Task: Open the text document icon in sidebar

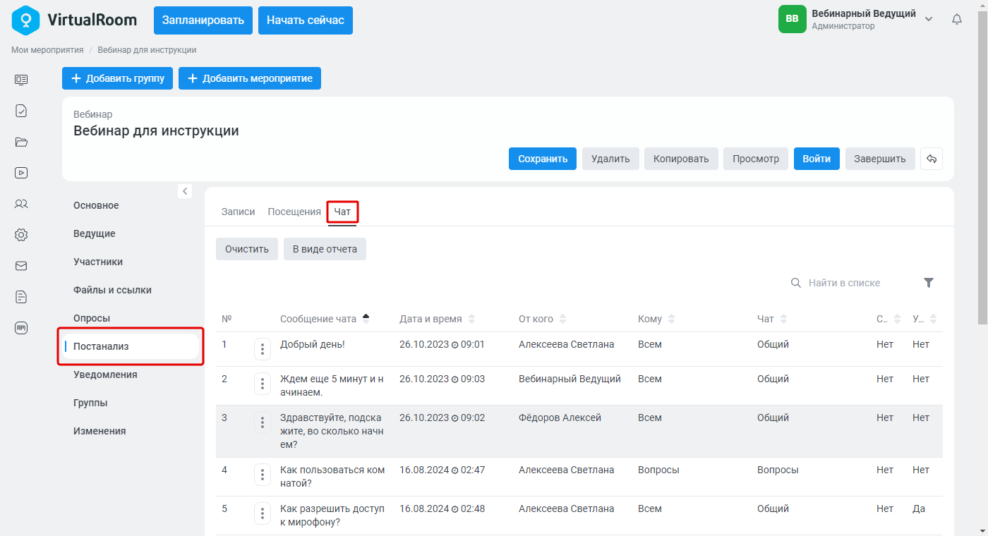Action: (x=21, y=297)
